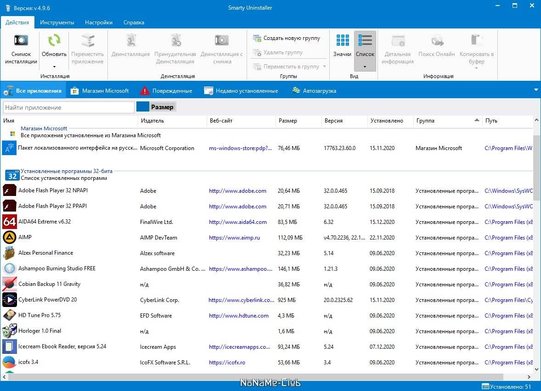Click the blue color swatch beside Размер
This screenshot has height=391, width=541.
(142, 107)
